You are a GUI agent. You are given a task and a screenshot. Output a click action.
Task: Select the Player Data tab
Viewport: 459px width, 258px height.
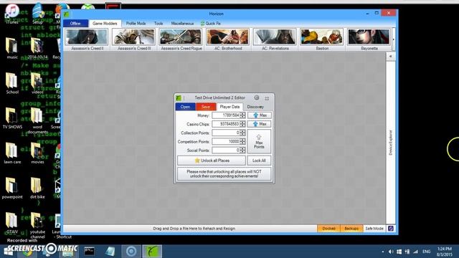point(229,107)
